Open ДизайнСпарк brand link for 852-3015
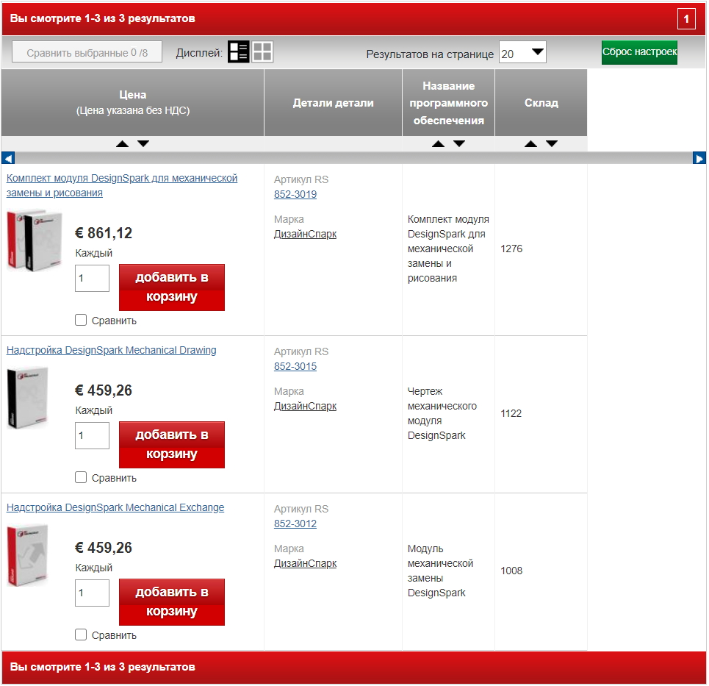Viewport: 709px width, 686px height. point(305,407)
